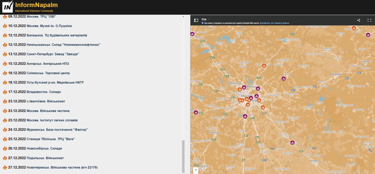
Task: Open 27.12.2022 Новочеркаськ Військова частина entry
Action: pyautogui.click(x=62, y=167)
